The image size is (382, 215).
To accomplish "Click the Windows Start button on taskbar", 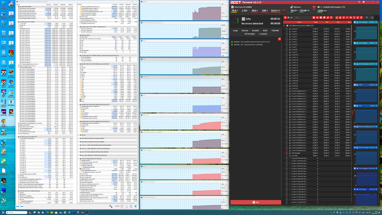I will coord(3,212).
